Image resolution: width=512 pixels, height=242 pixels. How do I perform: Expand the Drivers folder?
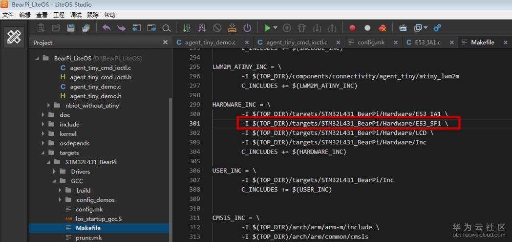(54, 172)
